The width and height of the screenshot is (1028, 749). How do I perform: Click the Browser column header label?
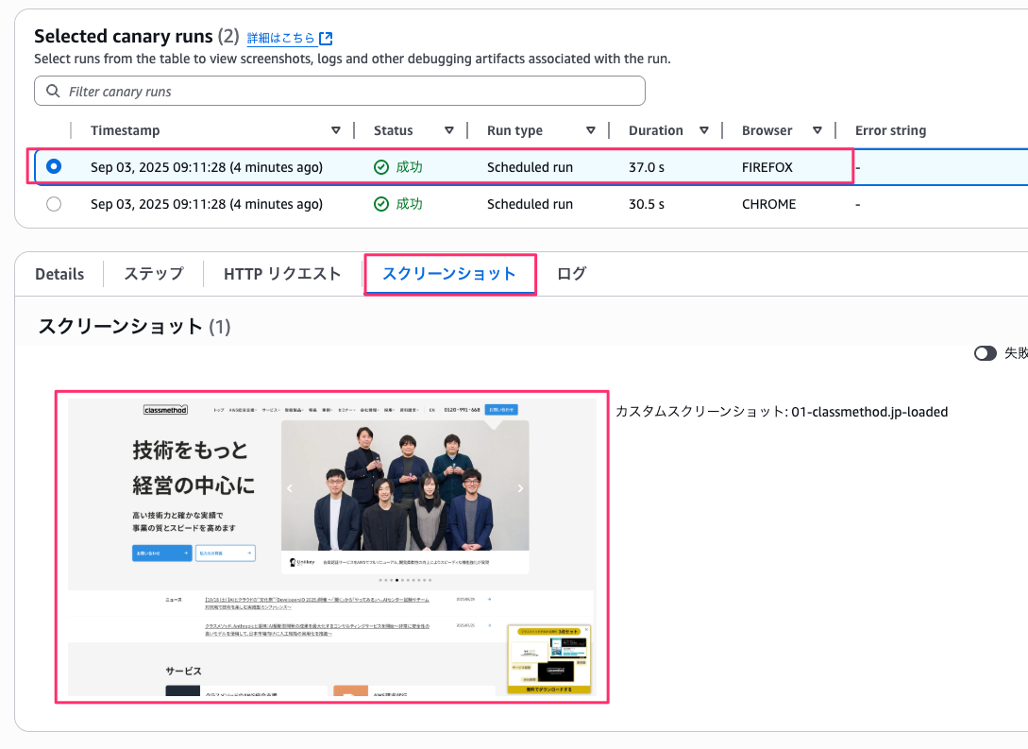point(767,130)
